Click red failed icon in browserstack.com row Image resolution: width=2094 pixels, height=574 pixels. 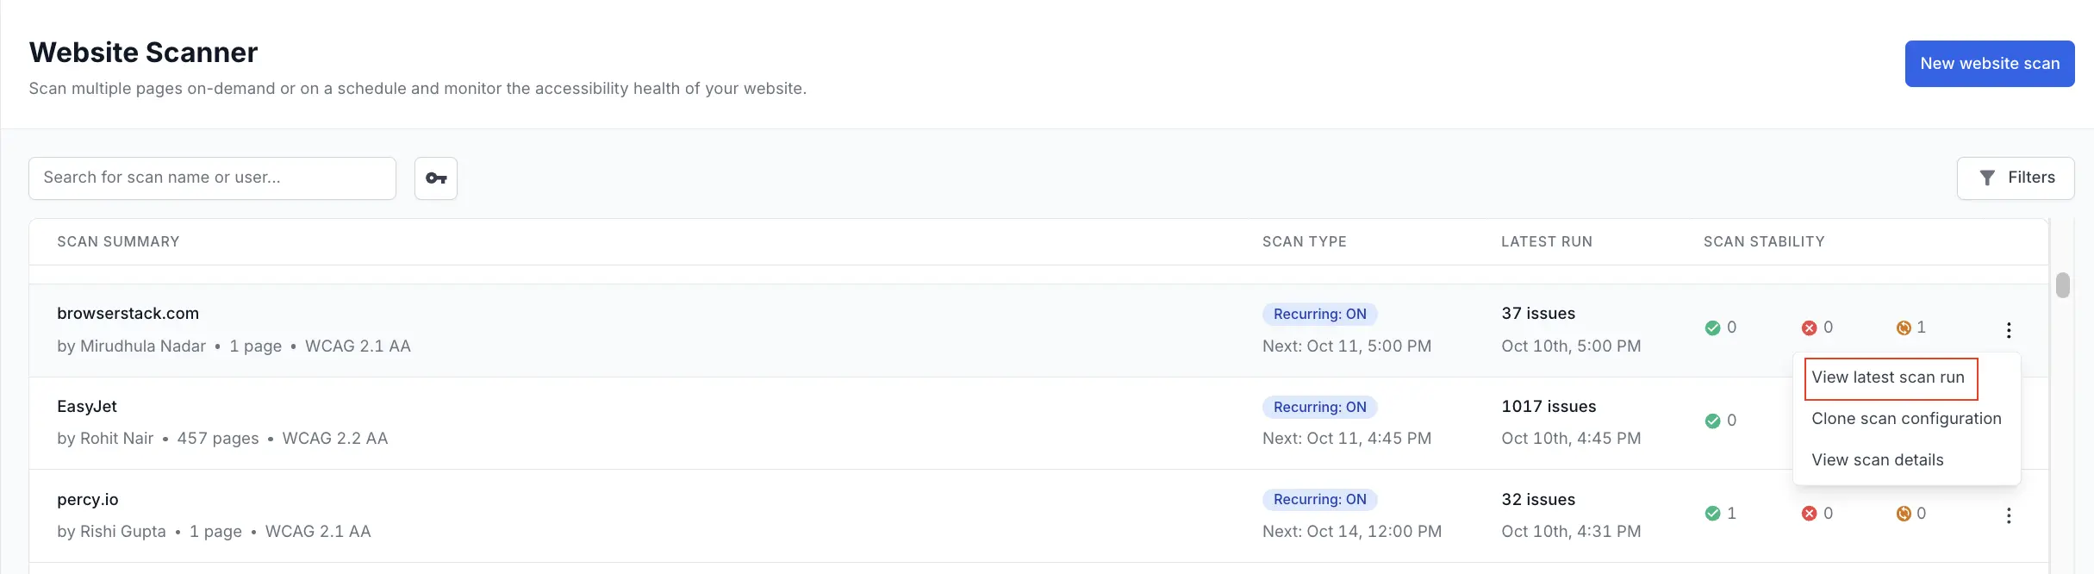click(1809, 328)
